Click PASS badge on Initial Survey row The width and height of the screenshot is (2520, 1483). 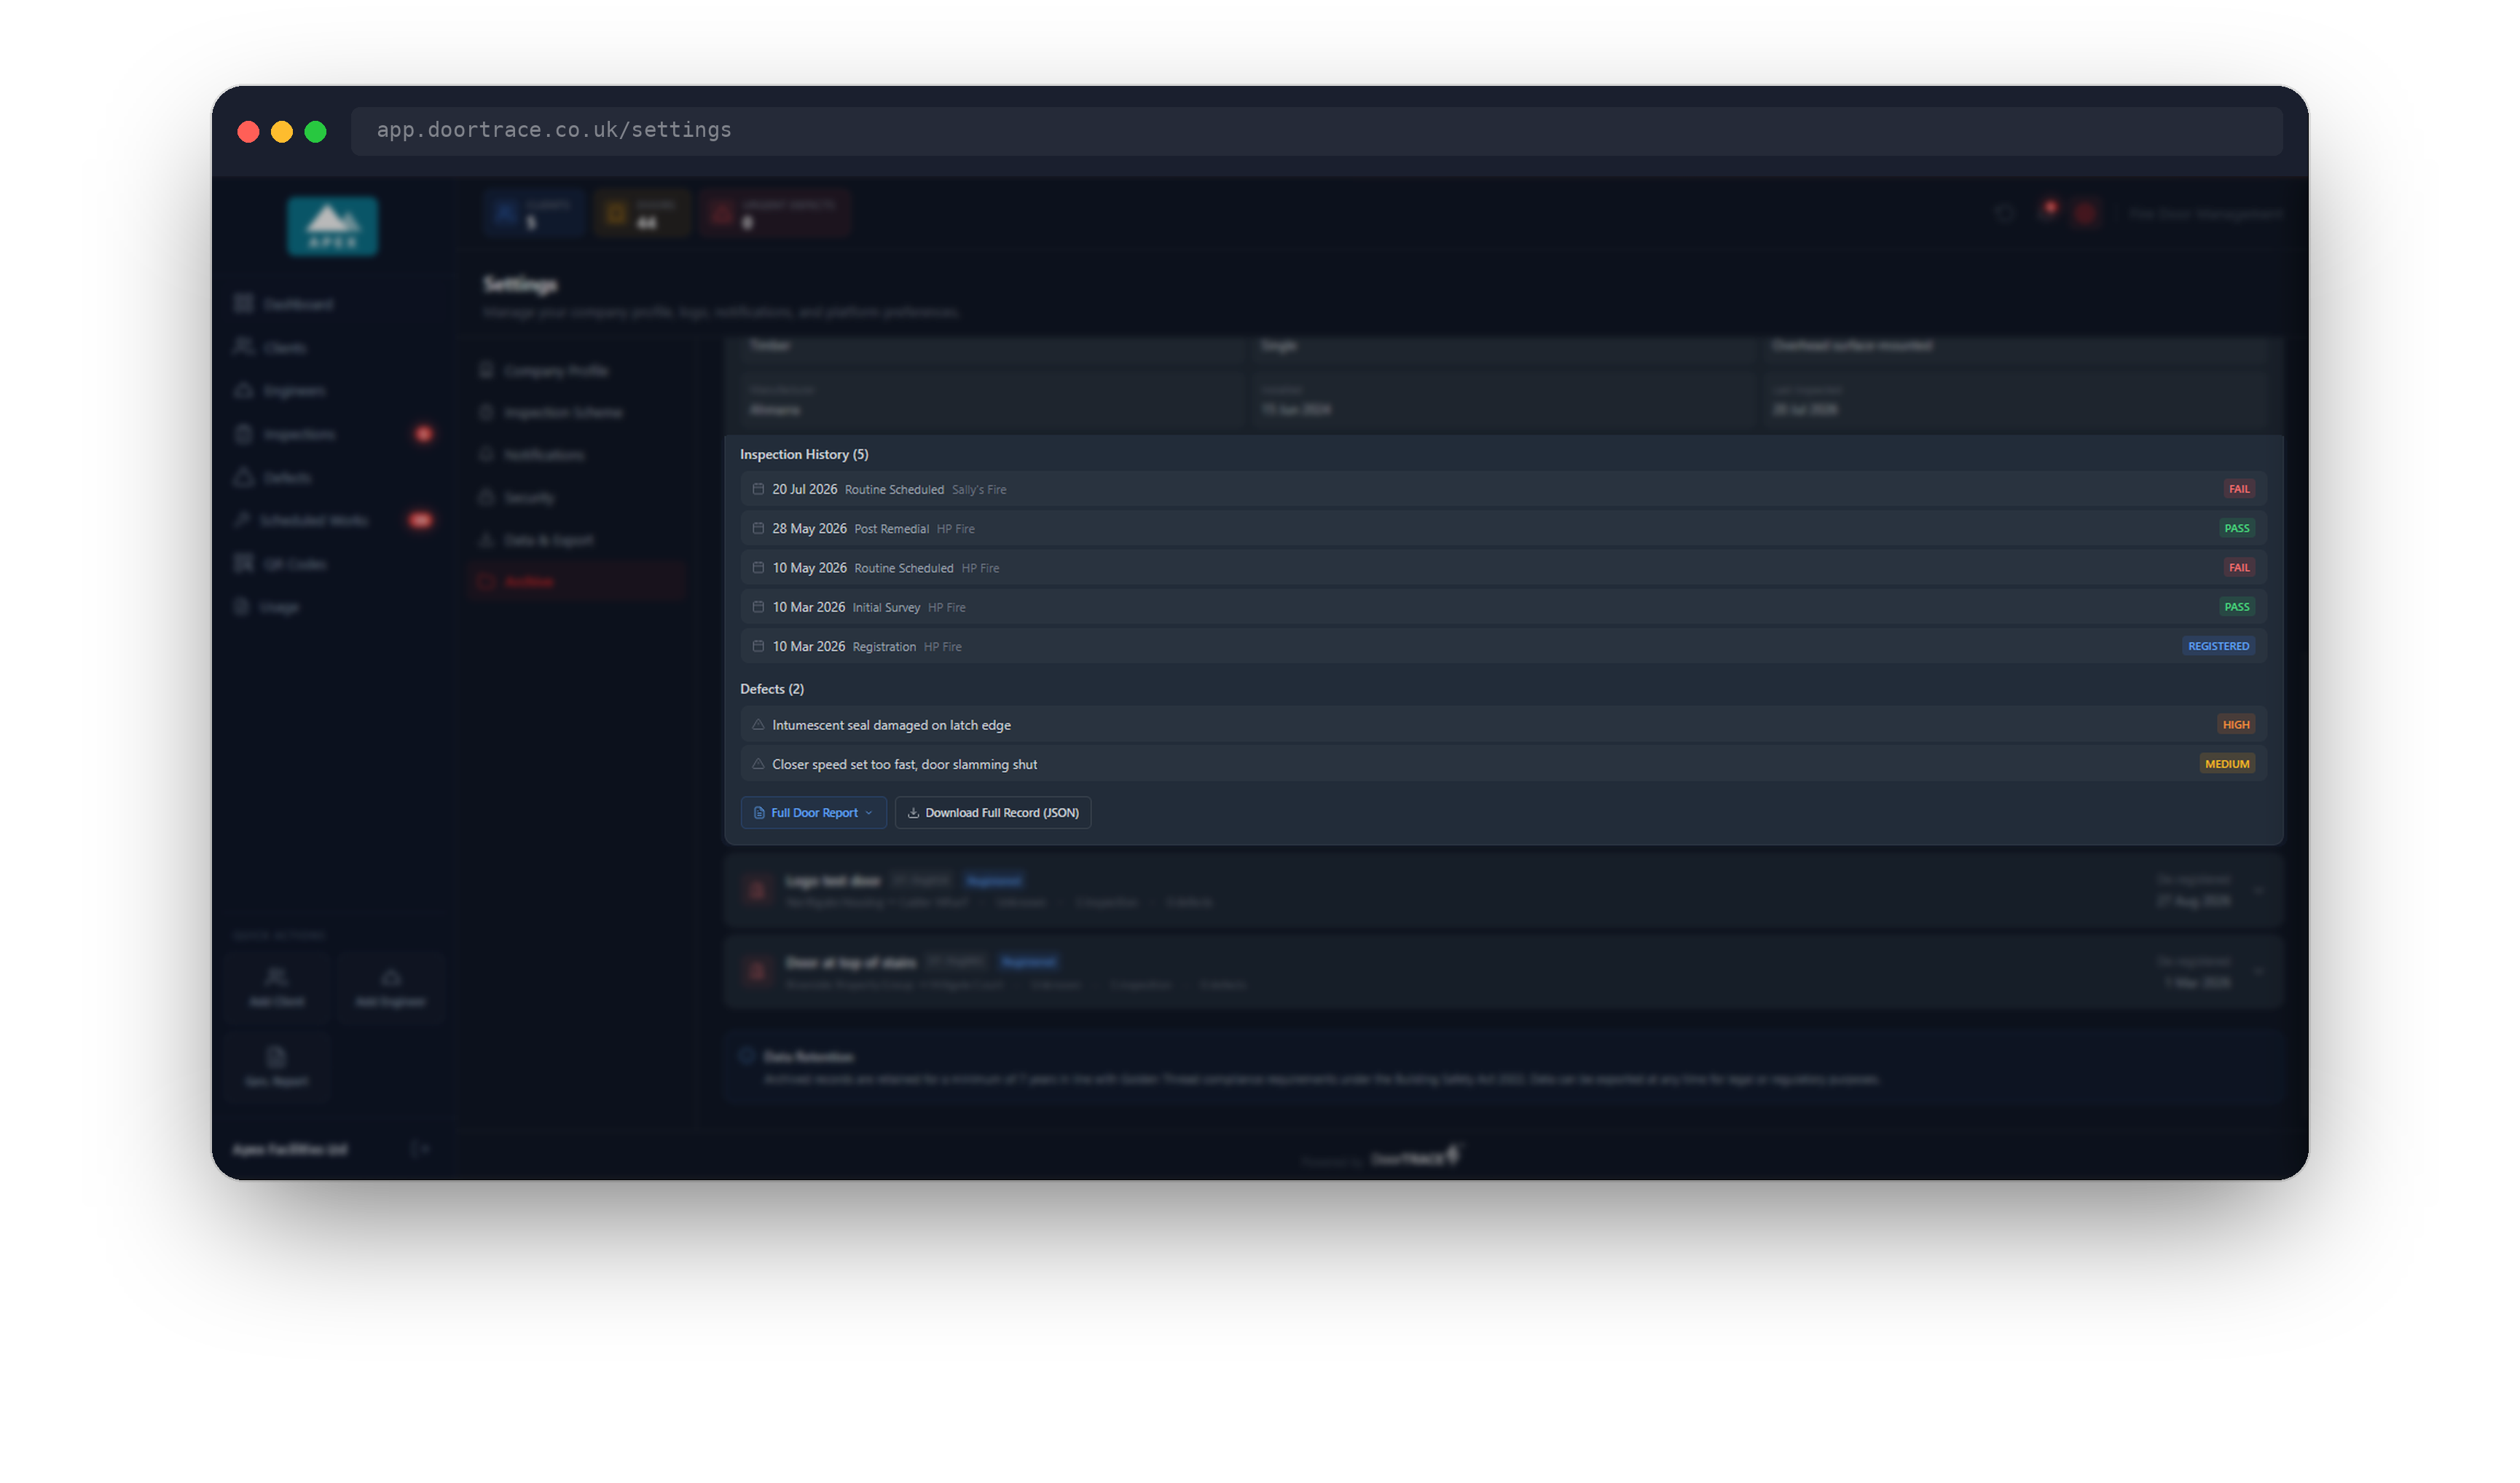point(2236,606)
